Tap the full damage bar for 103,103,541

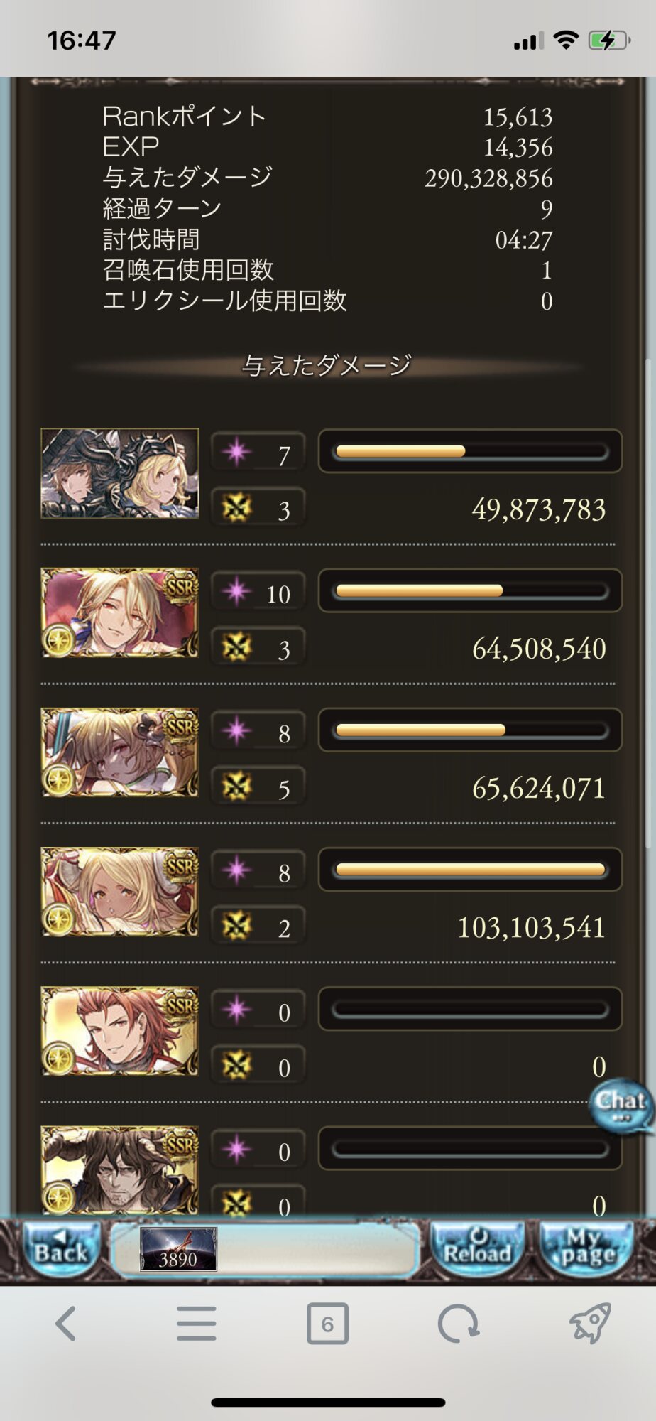(470, 869)
